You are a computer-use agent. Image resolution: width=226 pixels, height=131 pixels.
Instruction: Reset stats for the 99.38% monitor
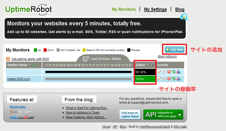[x=174, y=72]
